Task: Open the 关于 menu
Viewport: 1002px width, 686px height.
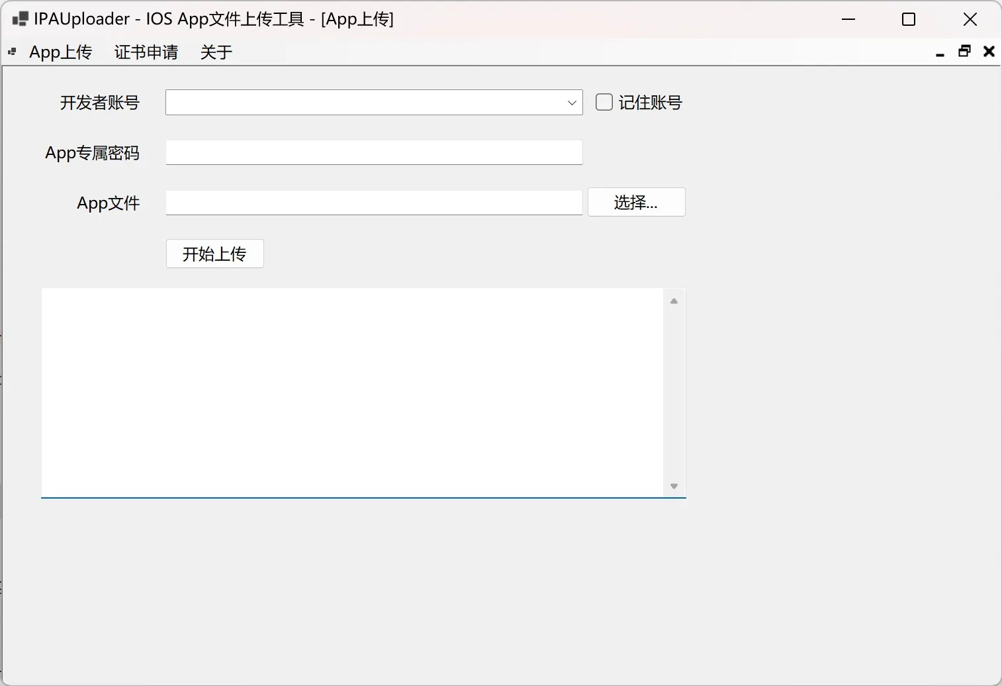Action: point(216,52)
